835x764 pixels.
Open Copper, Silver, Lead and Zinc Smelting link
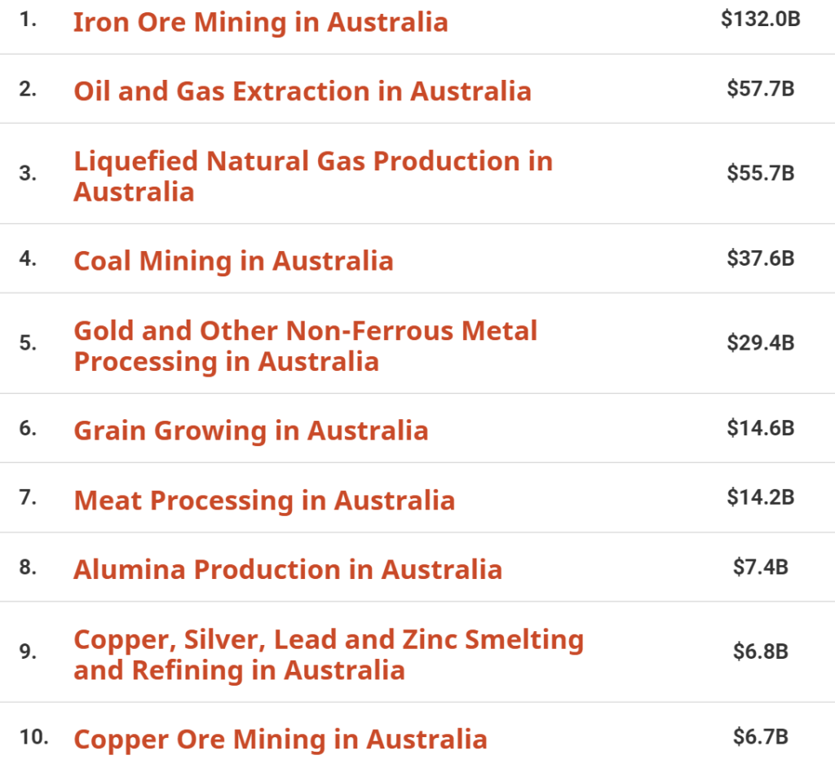328,655
